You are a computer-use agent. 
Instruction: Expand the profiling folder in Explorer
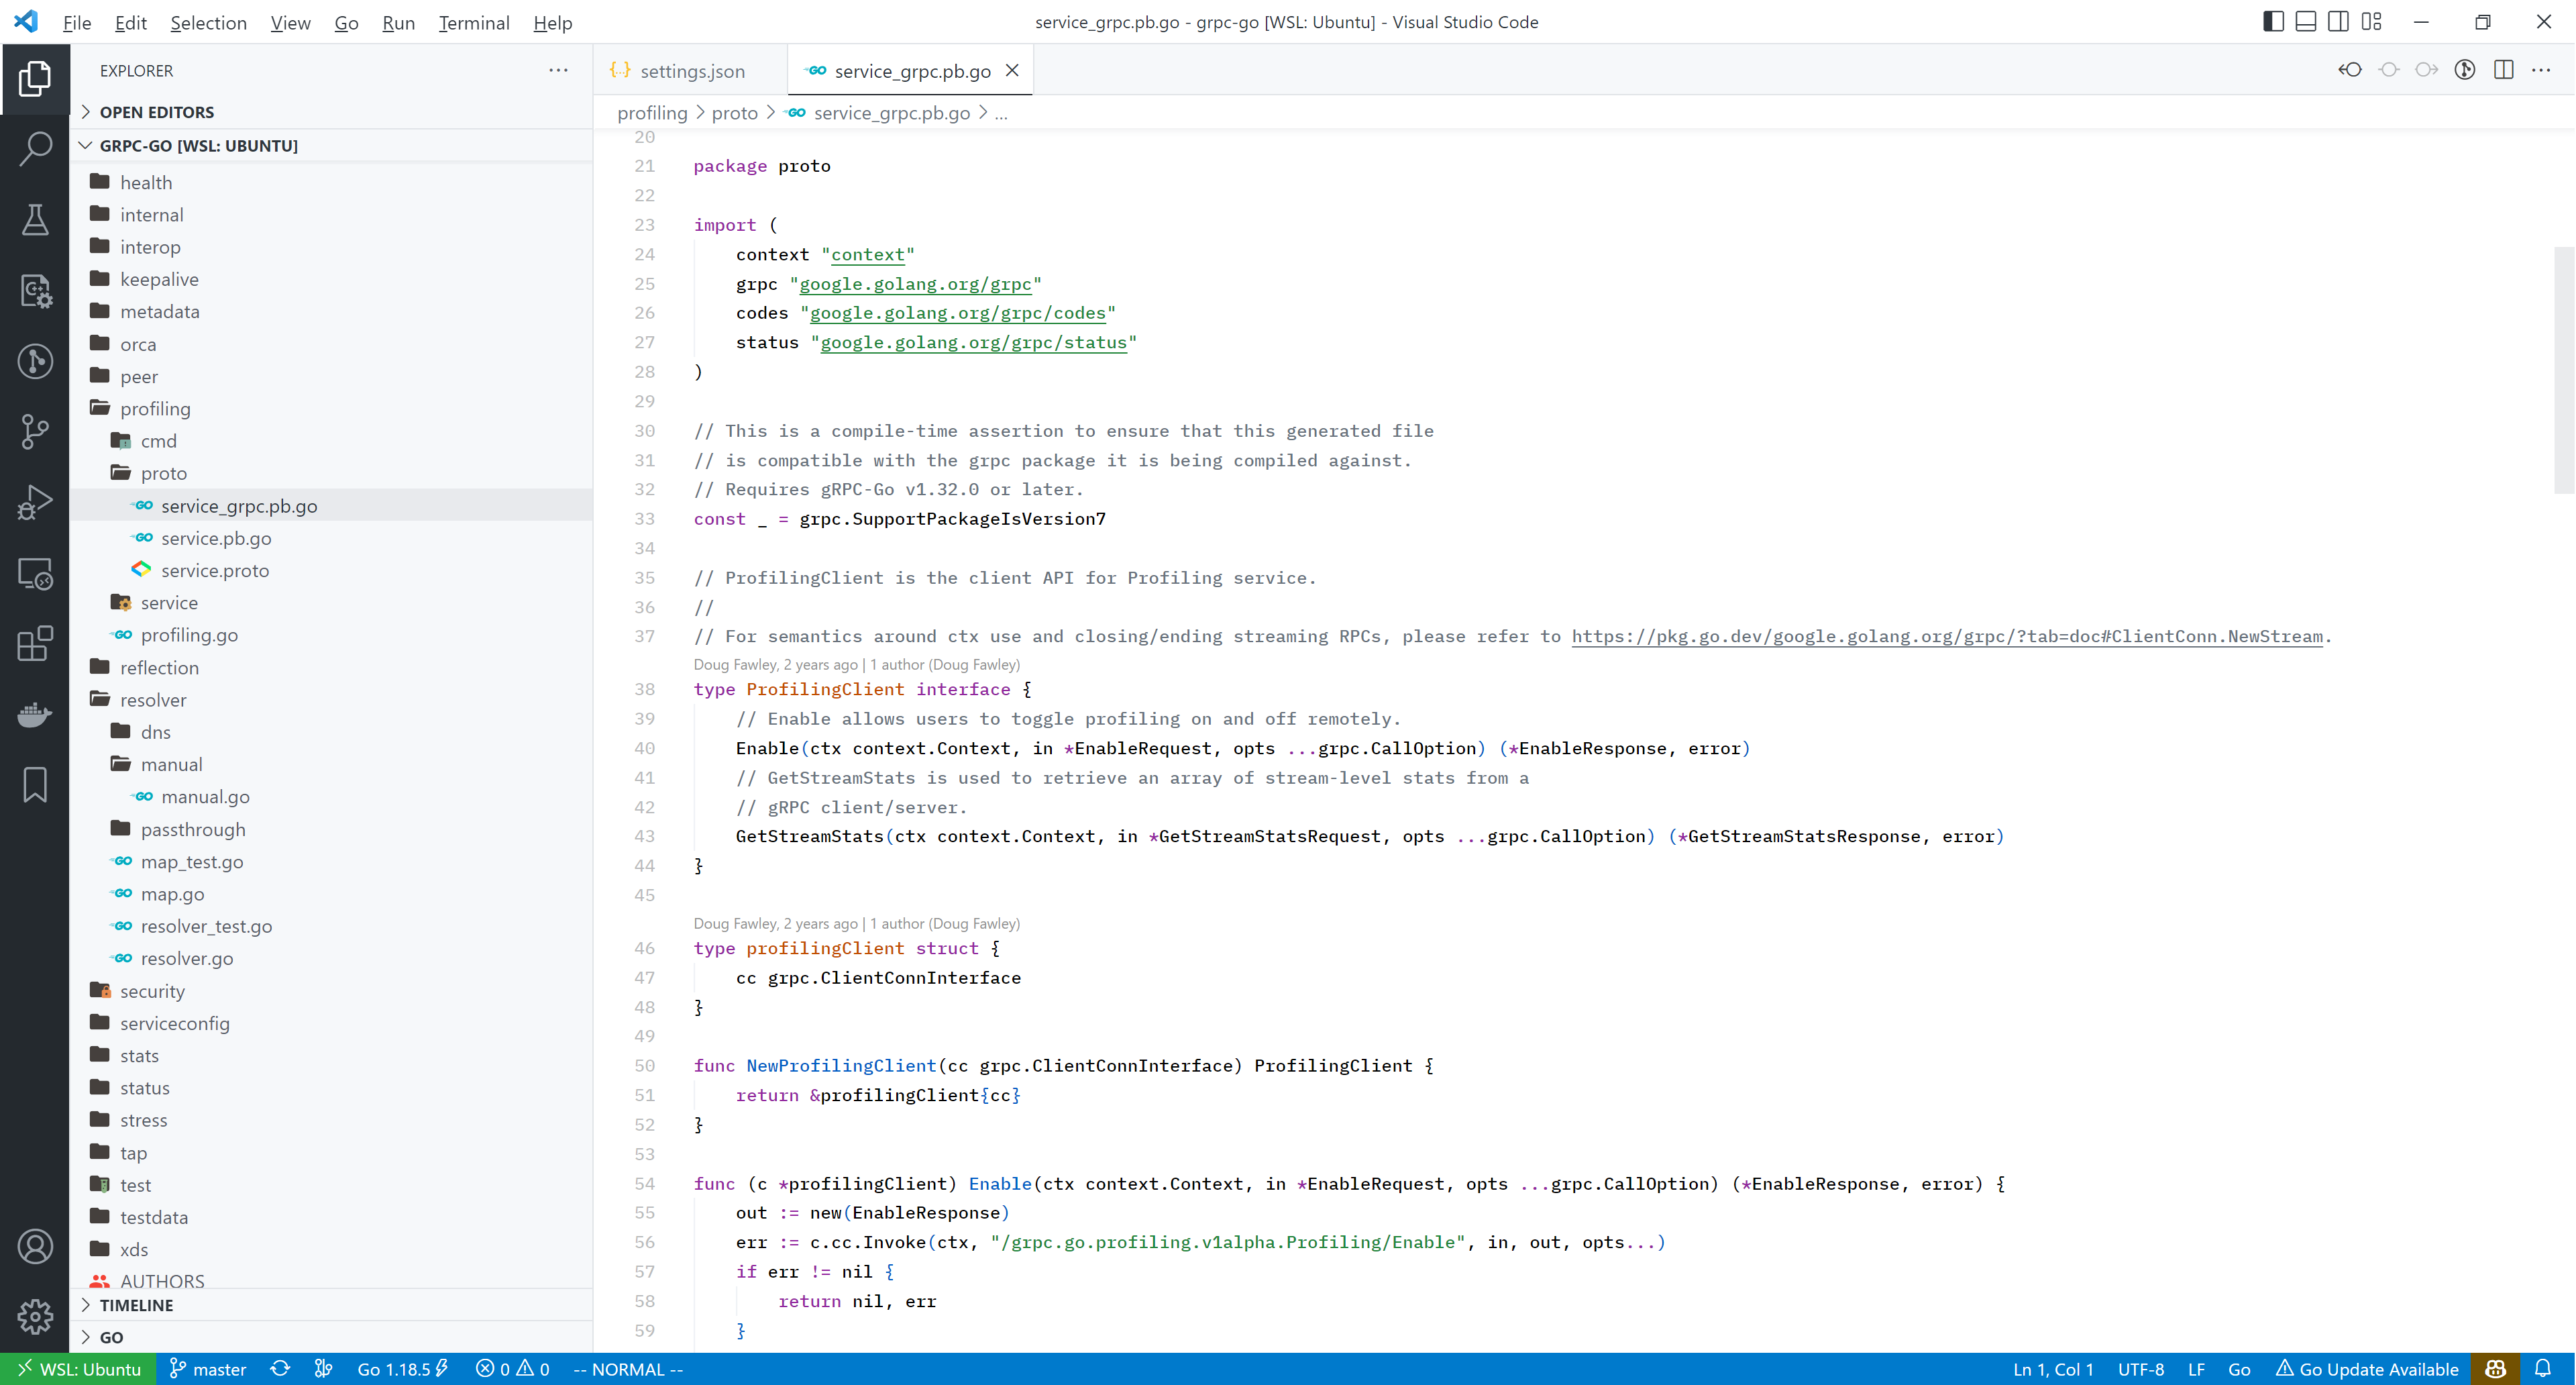pyautogui.click(x=154, y=408)
